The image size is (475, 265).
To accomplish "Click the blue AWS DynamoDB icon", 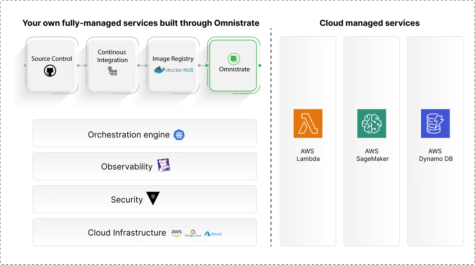I will (435, 124).
